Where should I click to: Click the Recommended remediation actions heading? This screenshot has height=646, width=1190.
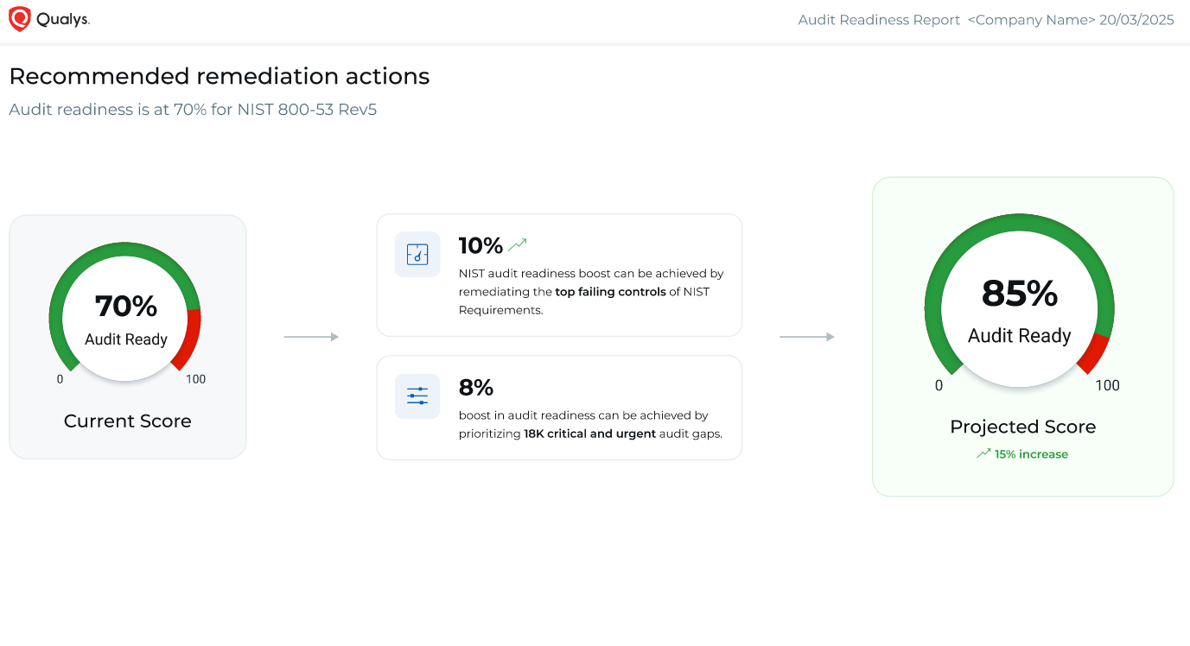(220, 76)
